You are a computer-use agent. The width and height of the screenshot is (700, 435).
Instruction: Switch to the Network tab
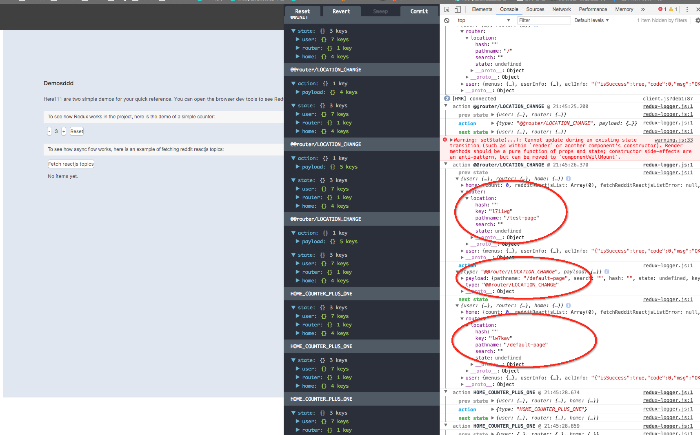[561, 9]
